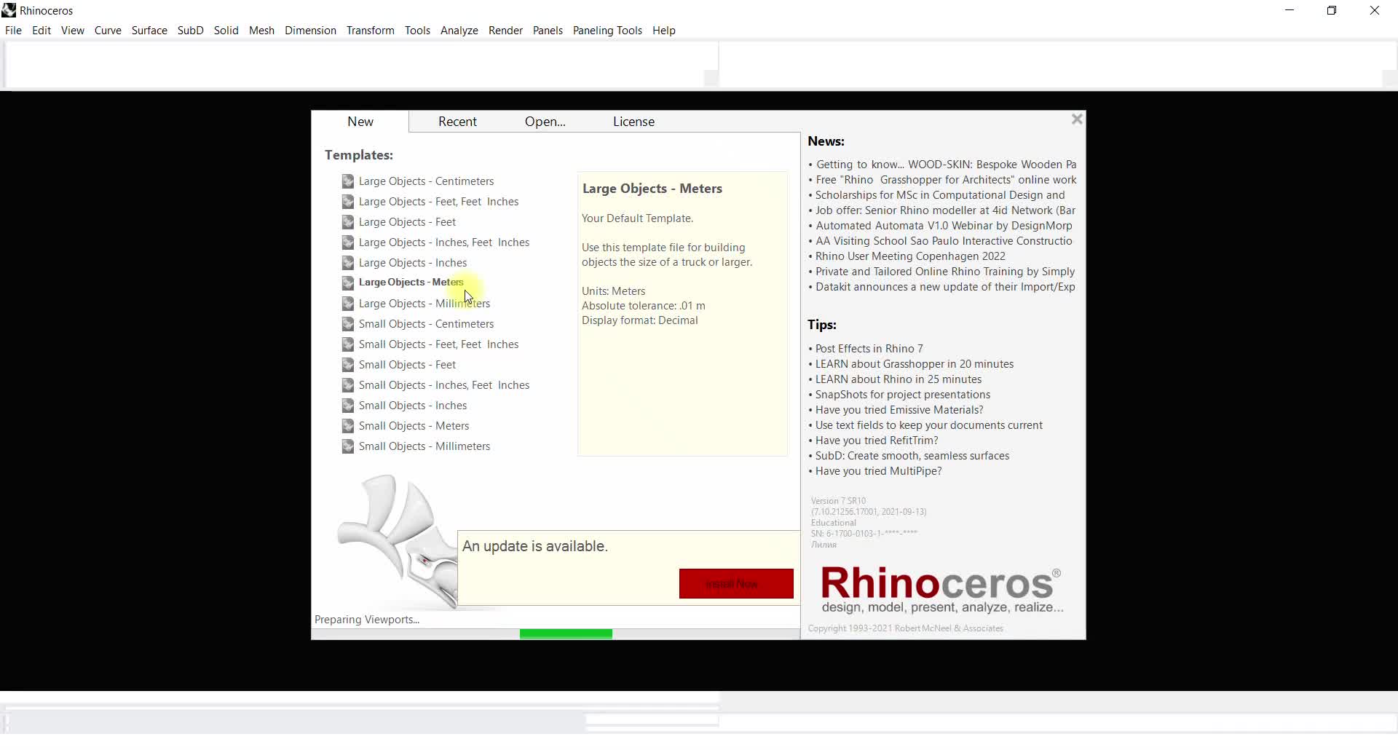Image resolution: width=1398 pixels, height=750 pixels.
Task: Select the New tab
Action: coord(360,122)
